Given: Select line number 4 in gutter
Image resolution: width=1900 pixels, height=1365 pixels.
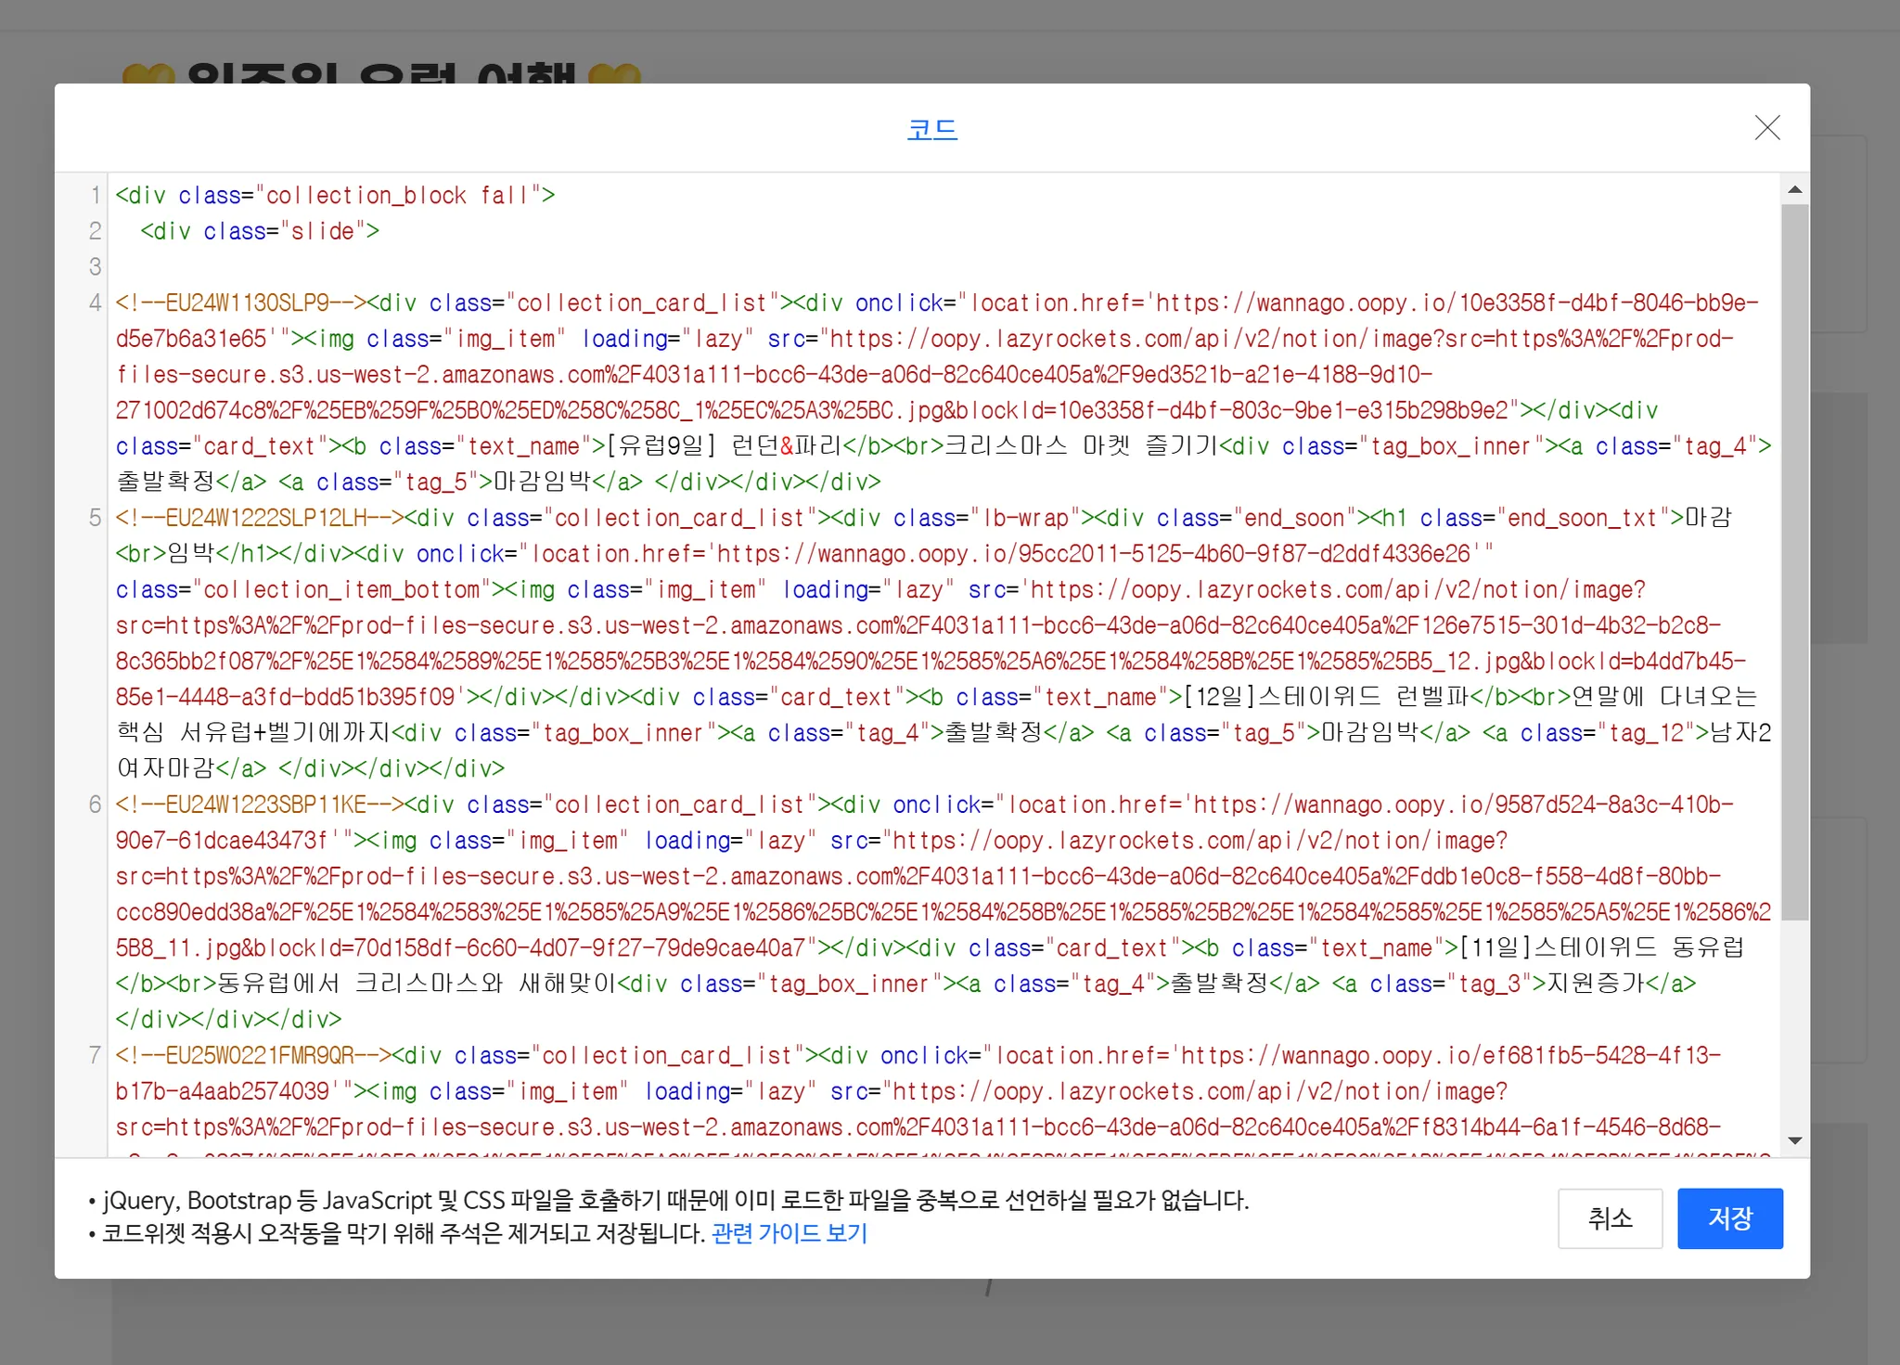Looking at the screenshot, I should click(95, 303).
